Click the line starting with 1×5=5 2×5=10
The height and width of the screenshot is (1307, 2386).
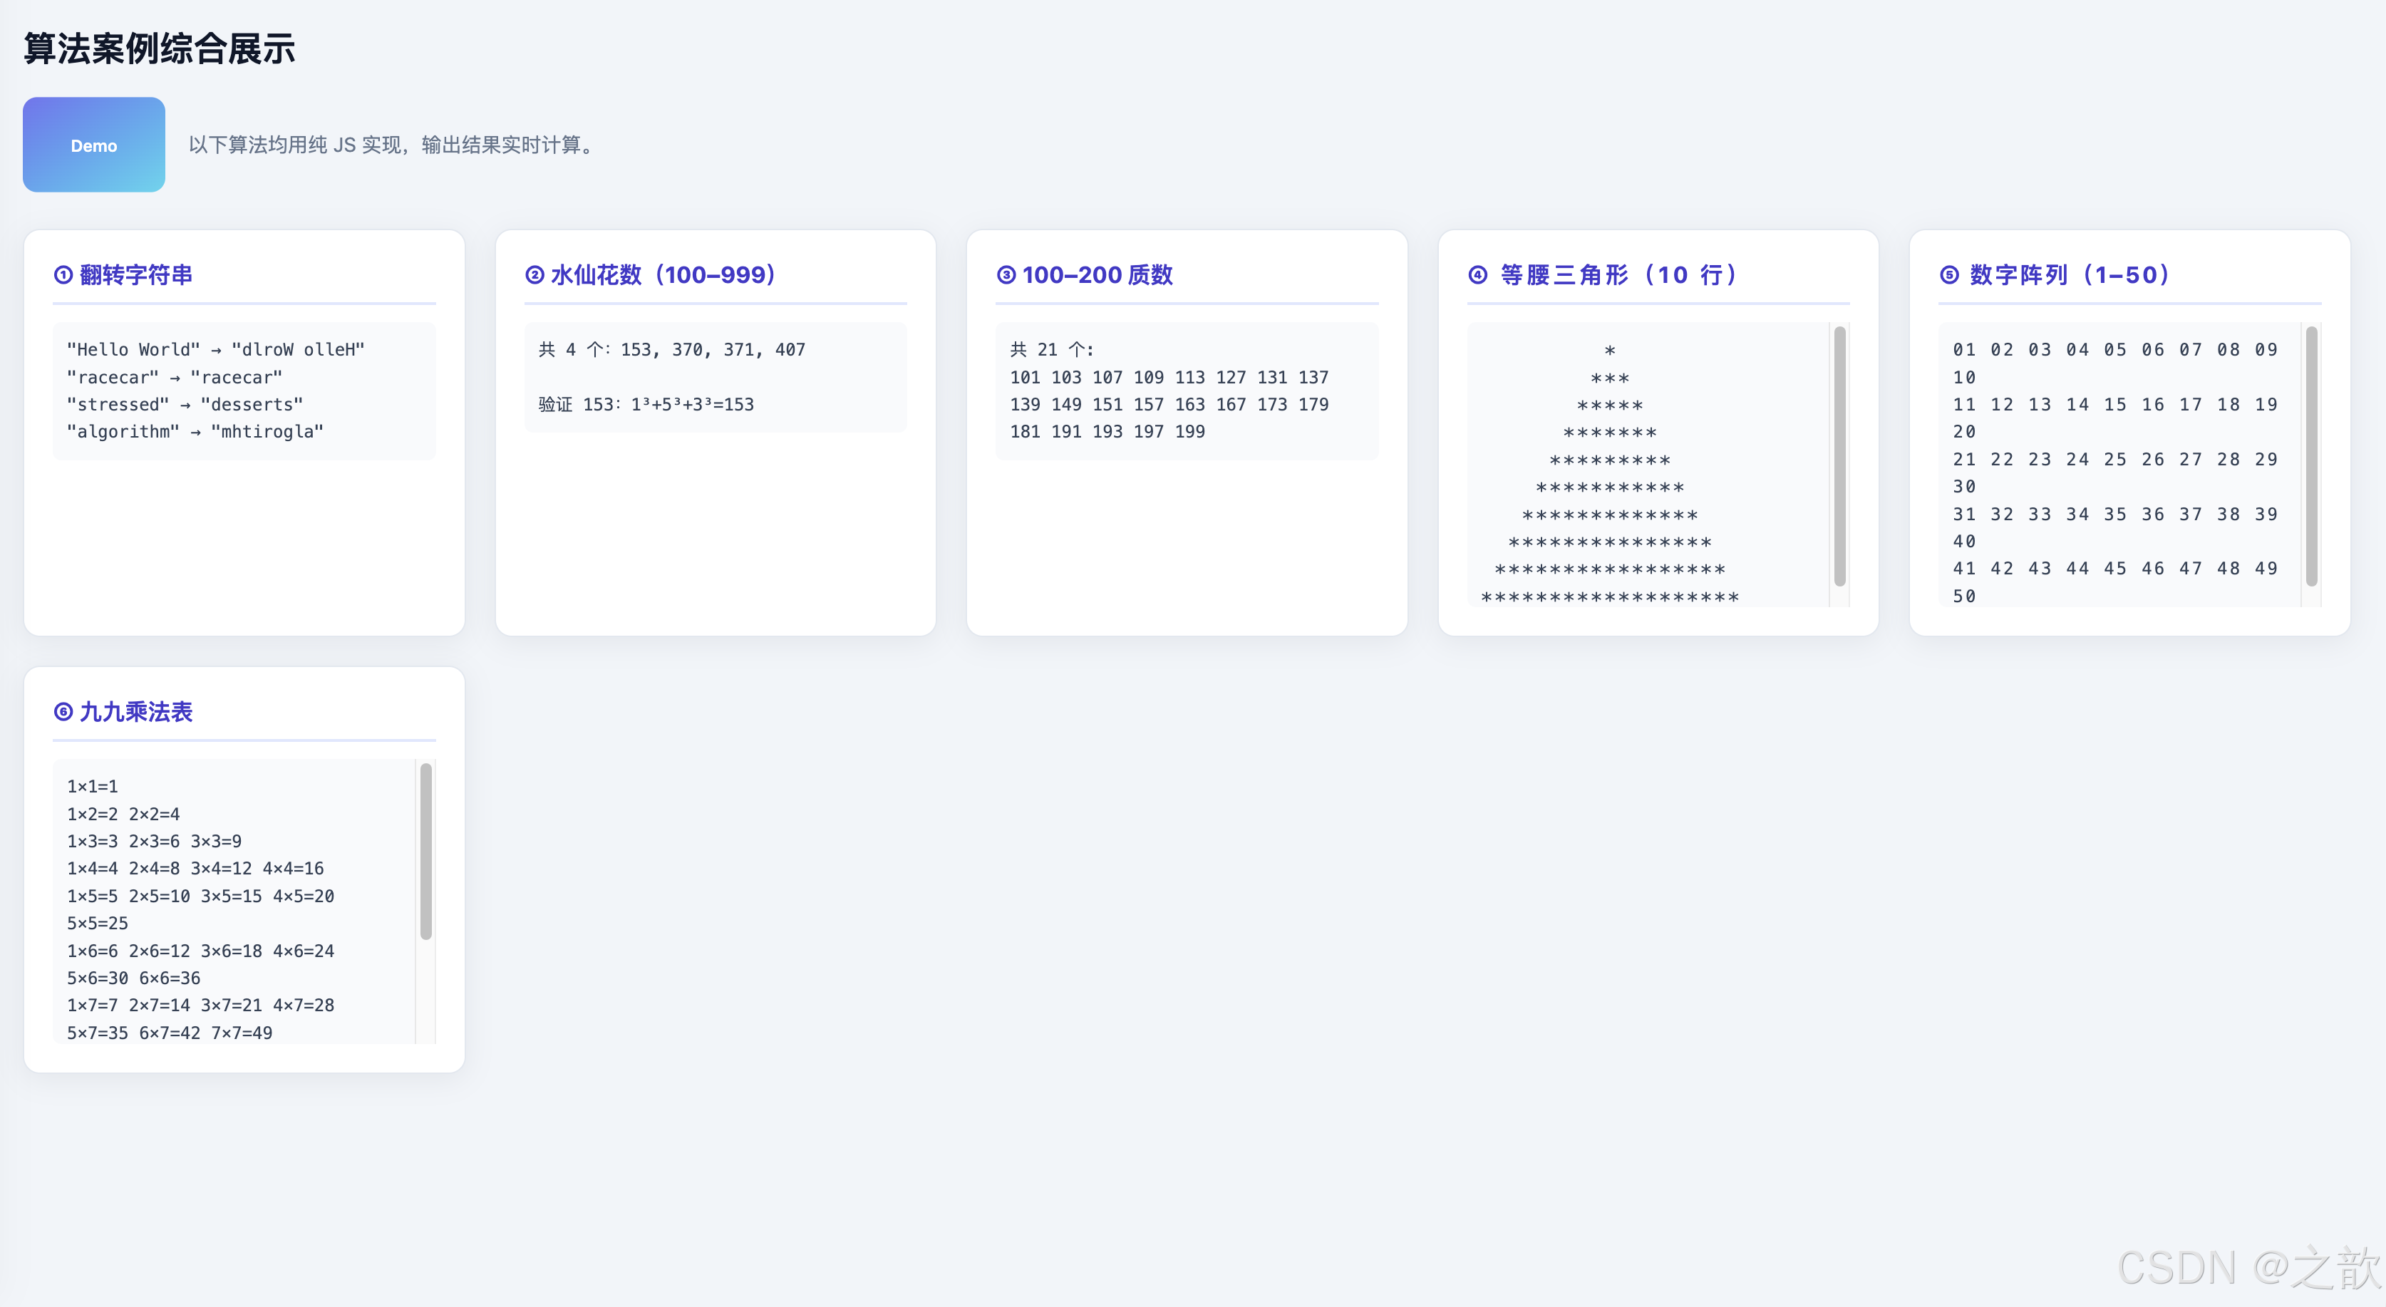(201, 896)
